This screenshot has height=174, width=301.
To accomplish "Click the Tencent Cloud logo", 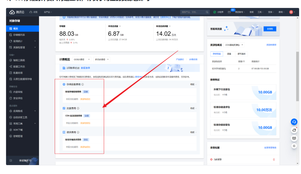I will (17, 12).
